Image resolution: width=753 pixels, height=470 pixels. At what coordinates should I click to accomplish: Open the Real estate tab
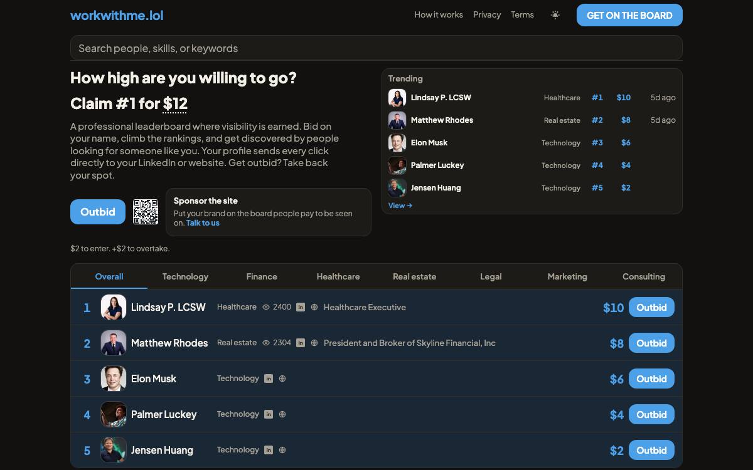point(414,276)
